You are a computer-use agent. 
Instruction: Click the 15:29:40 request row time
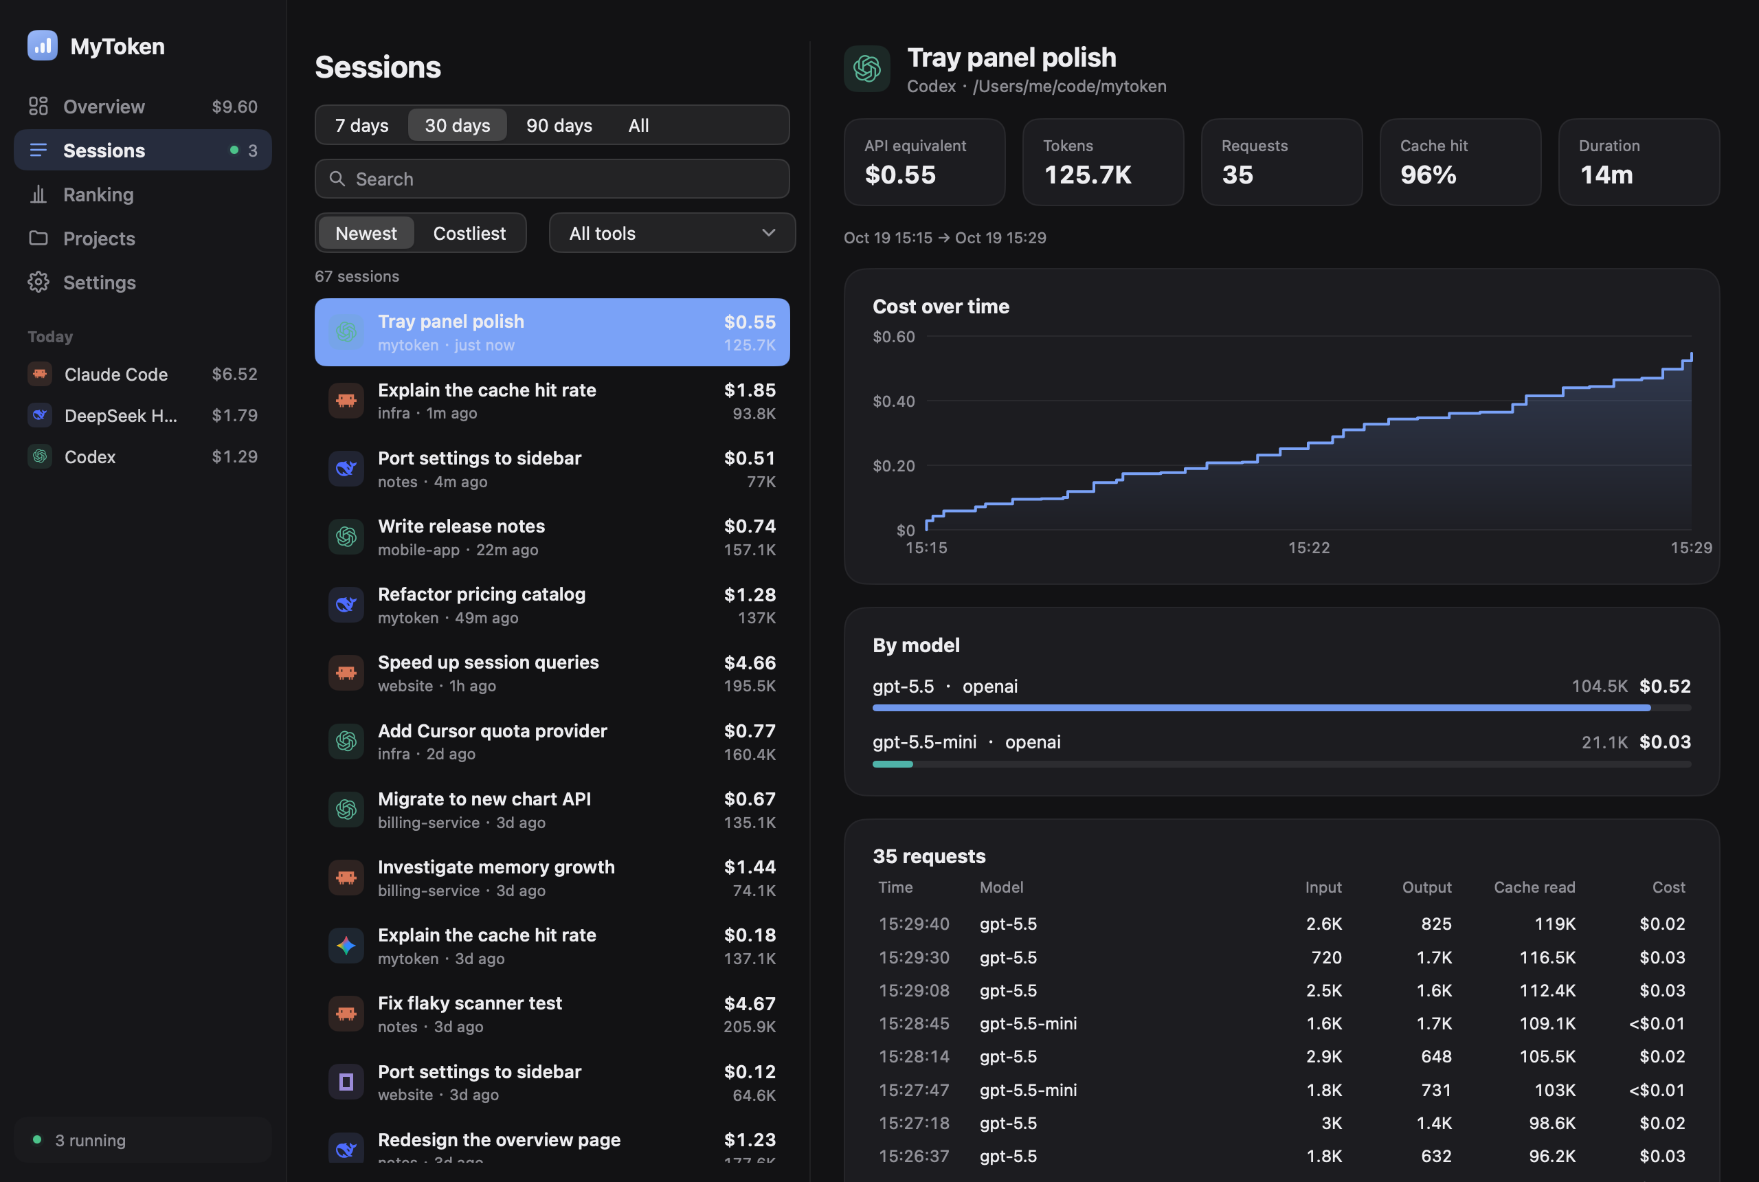[913, 924]
